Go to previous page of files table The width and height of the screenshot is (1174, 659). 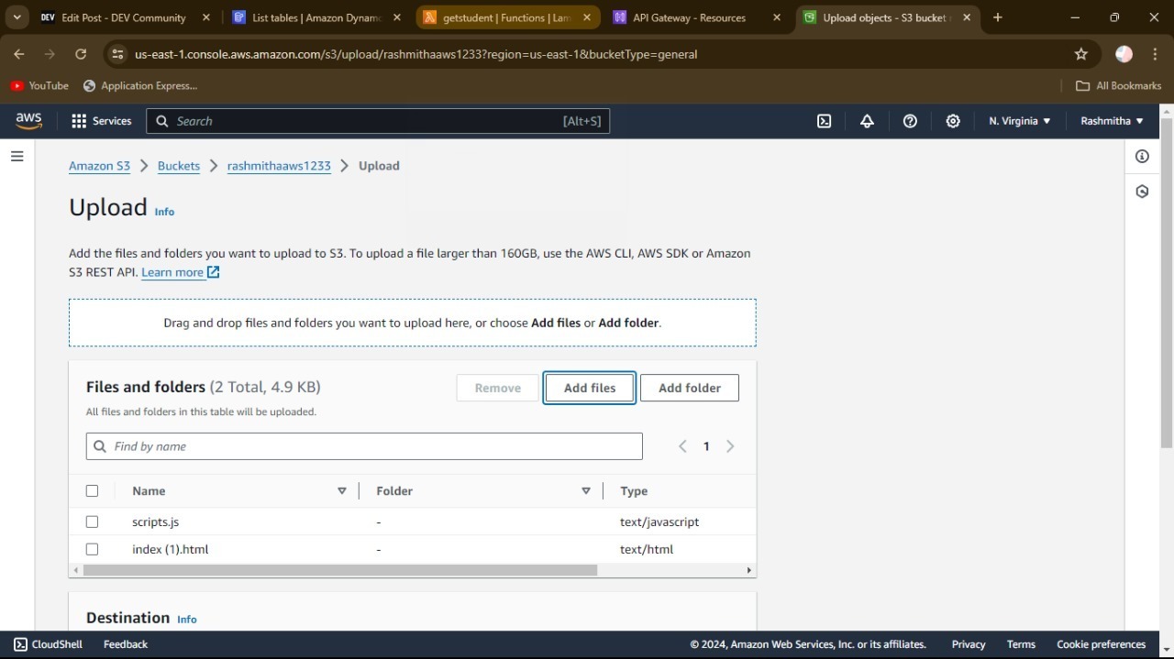[x=682, y=446]
